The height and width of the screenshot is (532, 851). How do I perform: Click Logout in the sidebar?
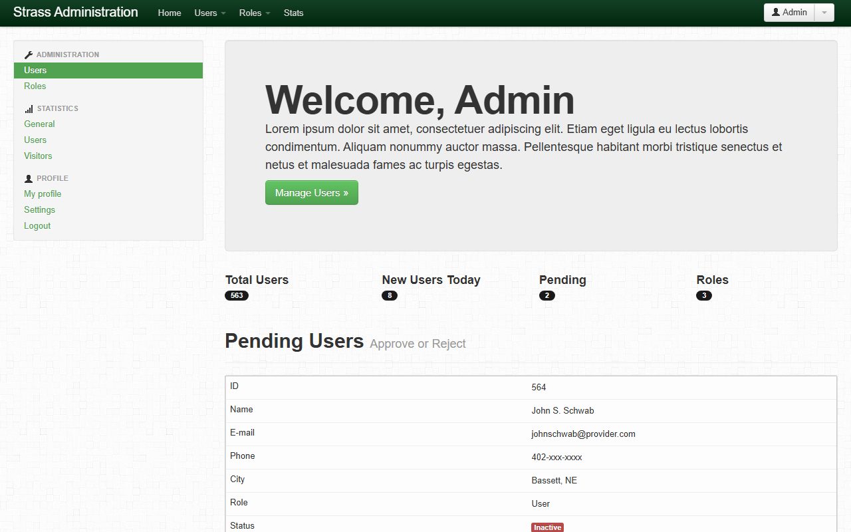point(37,226)
